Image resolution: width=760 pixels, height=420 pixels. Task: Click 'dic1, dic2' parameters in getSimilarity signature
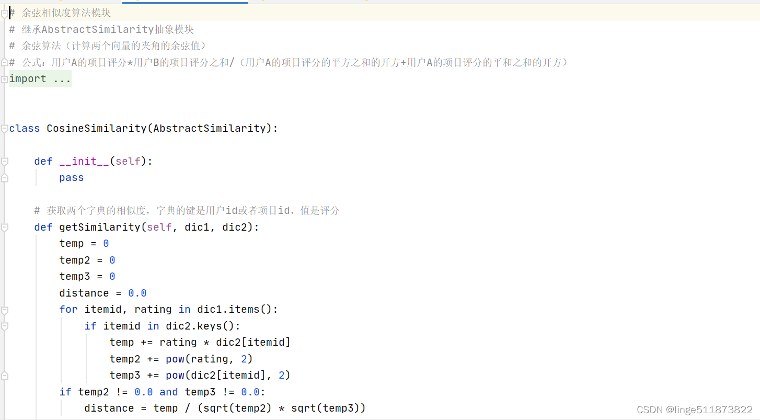[219, 227]
